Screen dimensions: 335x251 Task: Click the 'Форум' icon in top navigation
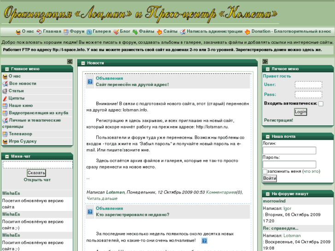tap(66, 32)
